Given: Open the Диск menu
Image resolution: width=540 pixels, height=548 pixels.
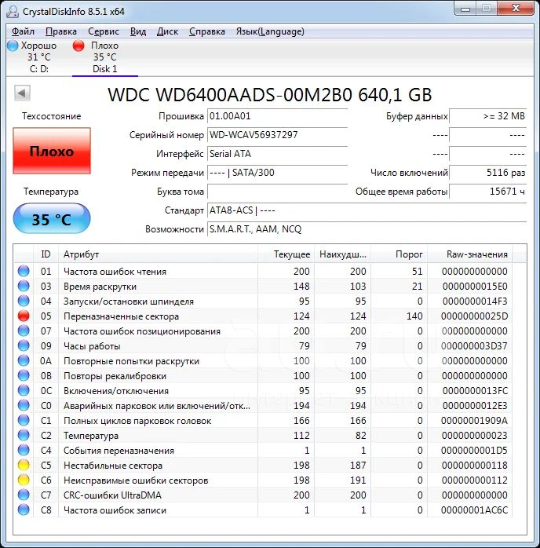Looking at the screenshot, I should click(x=167, y=31).
